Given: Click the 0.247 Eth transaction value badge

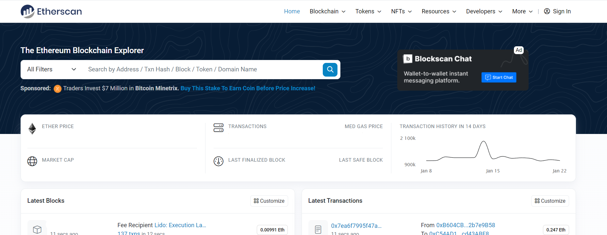Looking at the screenshot, I should pos(556,230).
